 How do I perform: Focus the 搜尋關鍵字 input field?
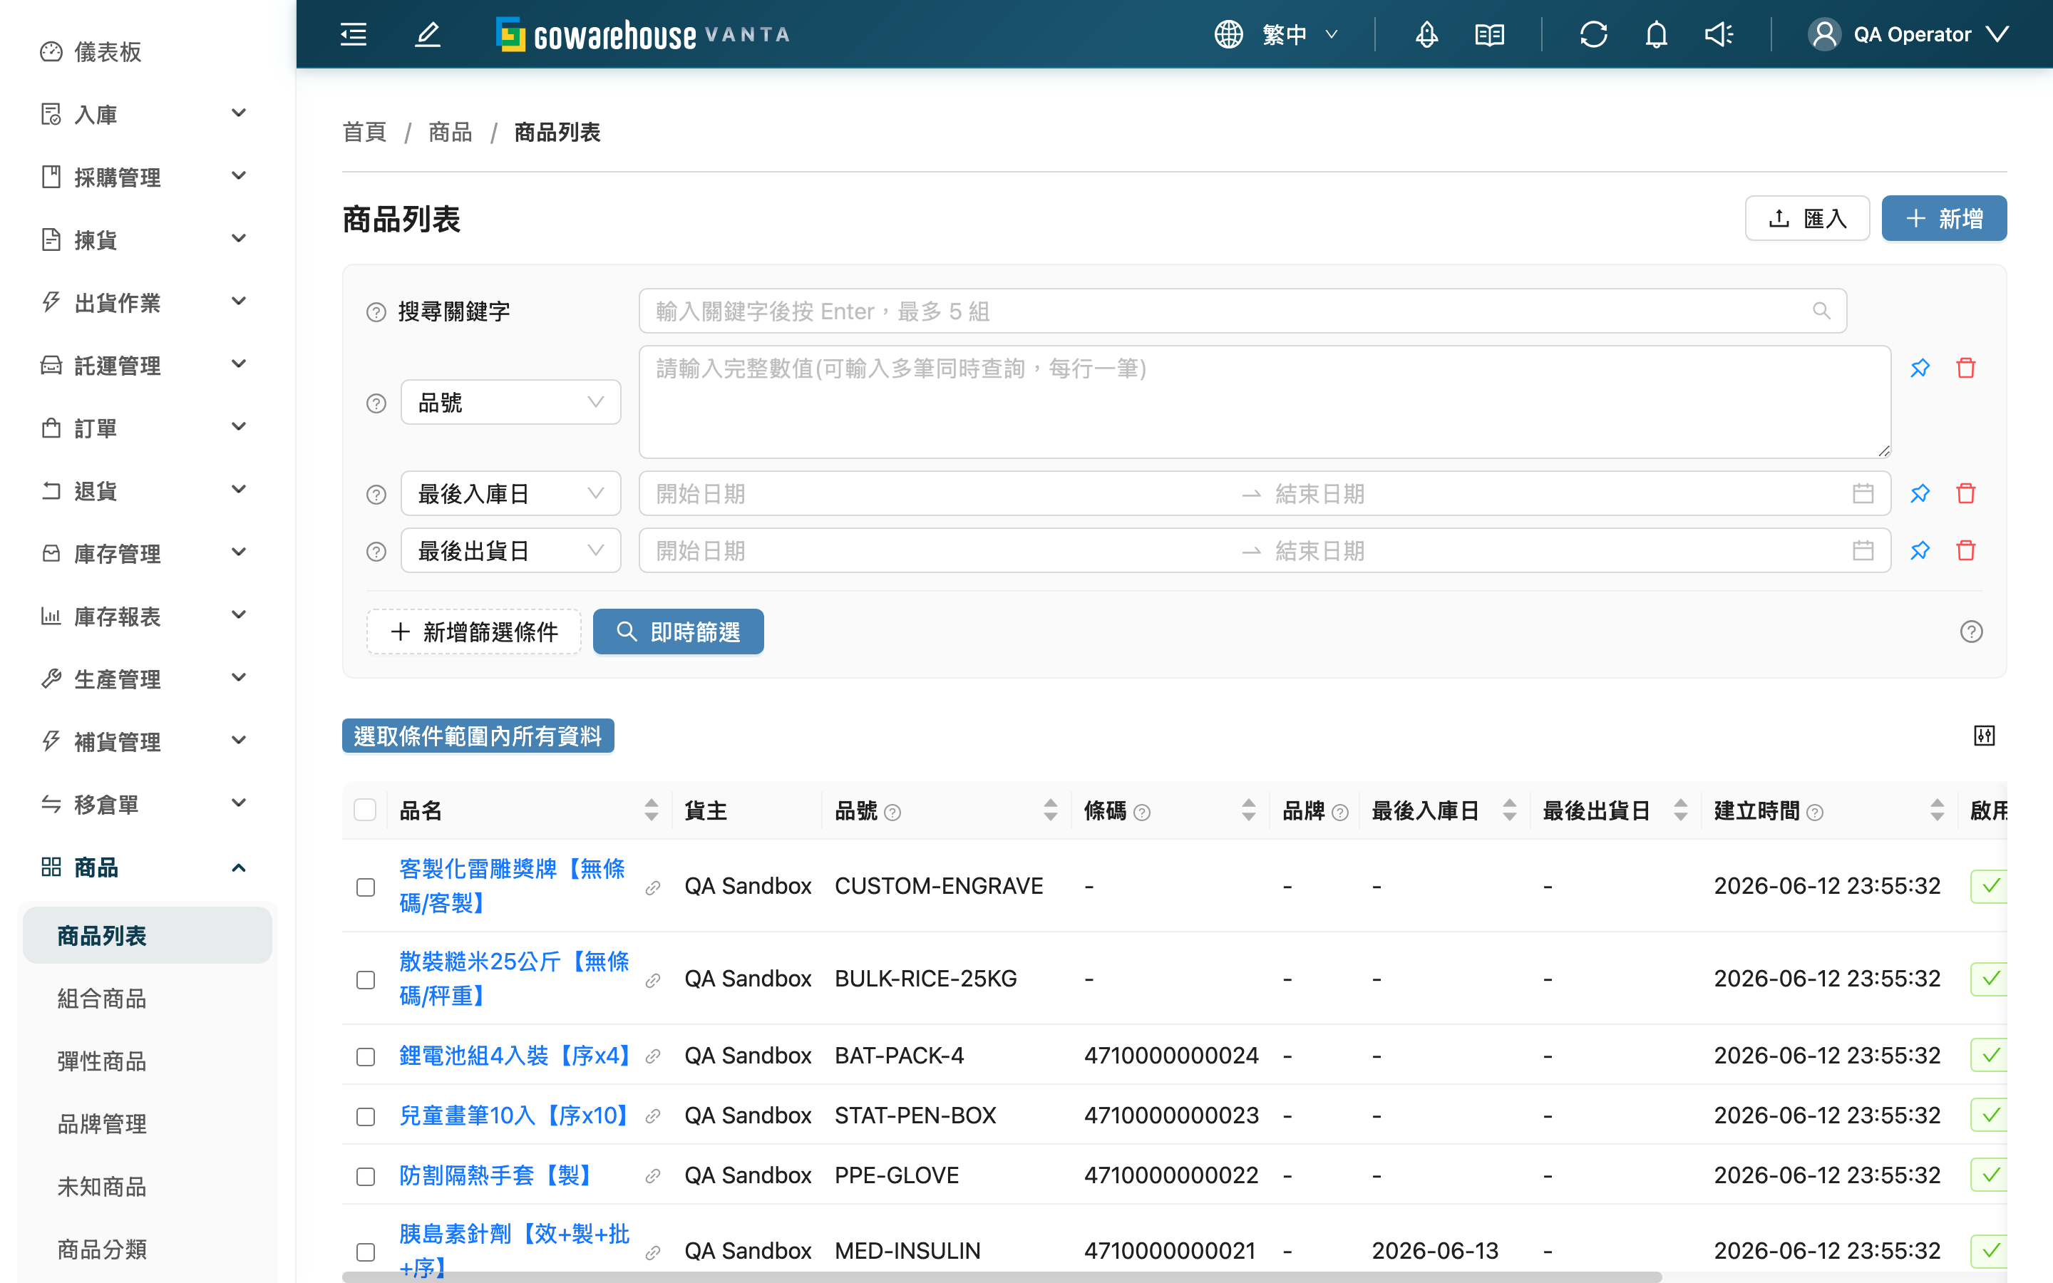pyautogui.click(x=1242, y=311)
